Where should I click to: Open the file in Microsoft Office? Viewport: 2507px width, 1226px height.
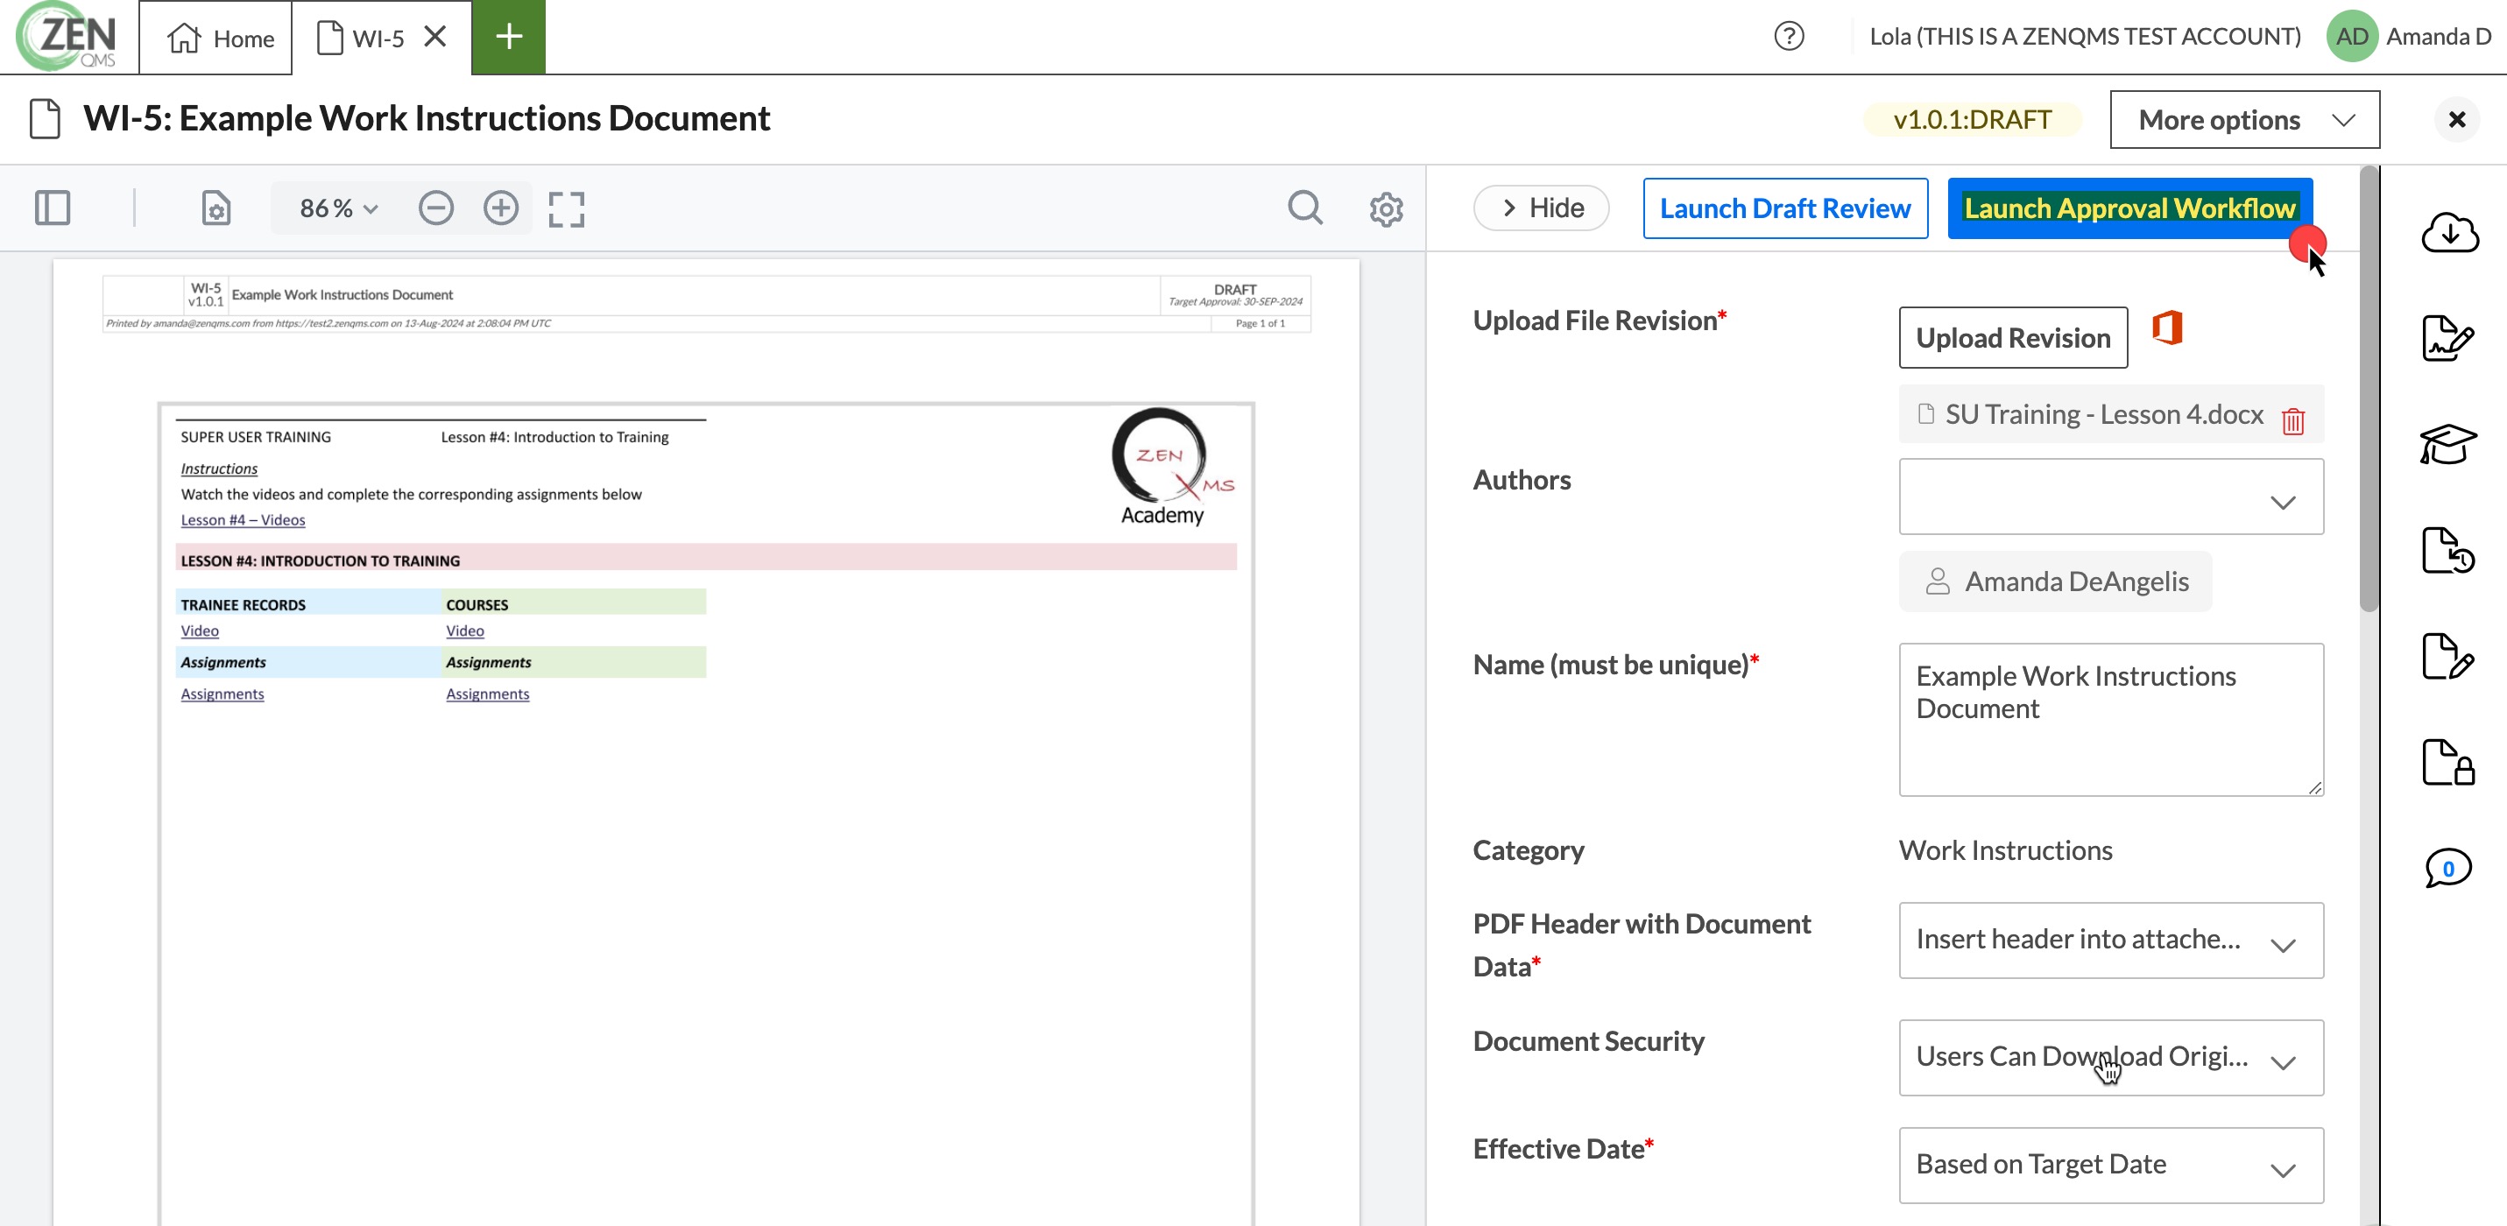pyautogui.click(x=2167, y=328)
